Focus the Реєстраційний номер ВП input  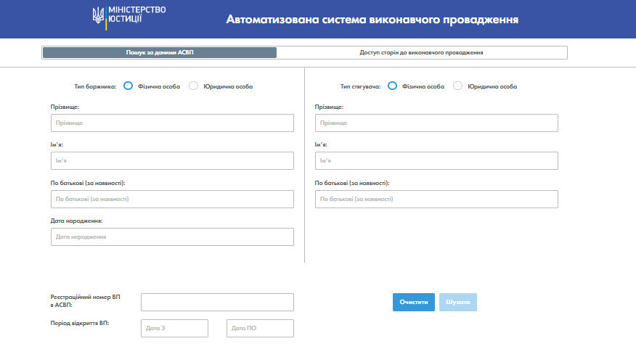(x=217, y=303)
